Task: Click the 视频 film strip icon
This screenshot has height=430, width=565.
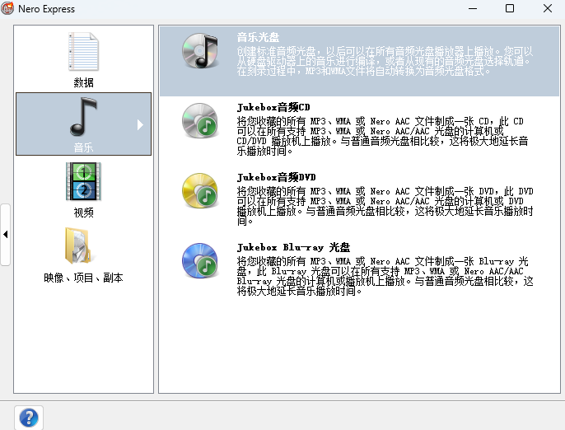Action: 83,182
